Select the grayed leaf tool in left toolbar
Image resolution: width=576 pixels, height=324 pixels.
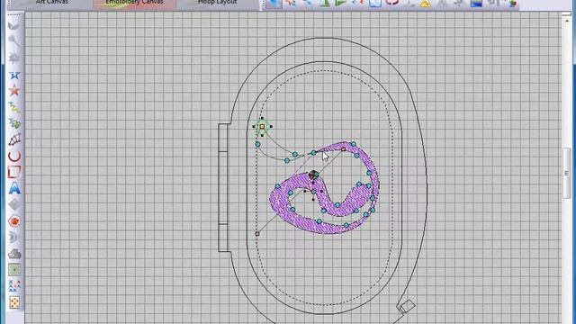point(14,26)
